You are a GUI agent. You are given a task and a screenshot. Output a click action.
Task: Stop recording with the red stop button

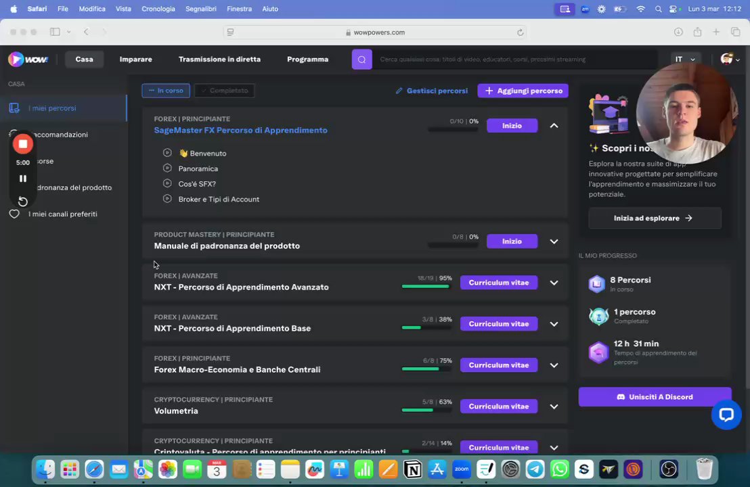coord(22,144)
